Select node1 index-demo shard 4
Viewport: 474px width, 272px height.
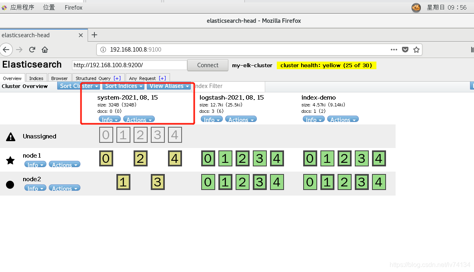click(379, 158)
